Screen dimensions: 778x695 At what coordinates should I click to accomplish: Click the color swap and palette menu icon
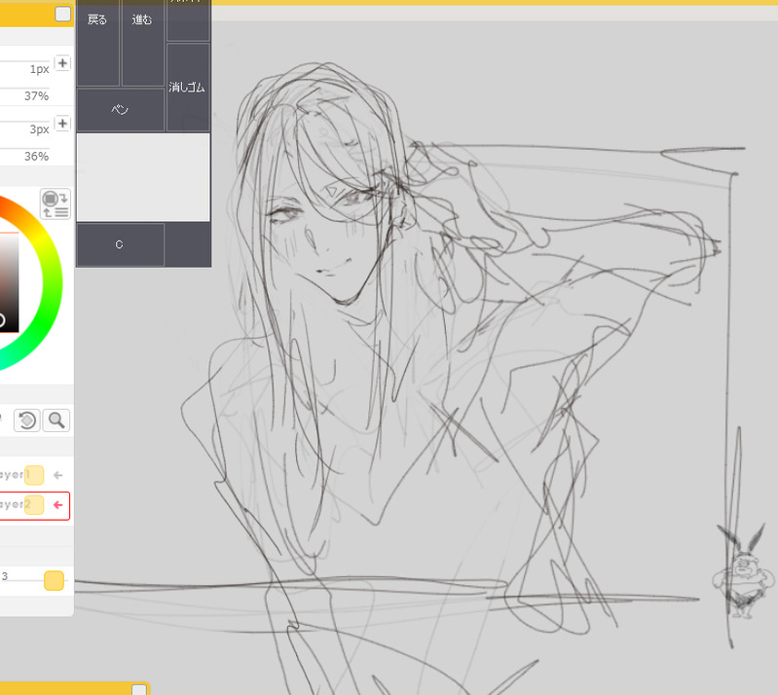56,203
